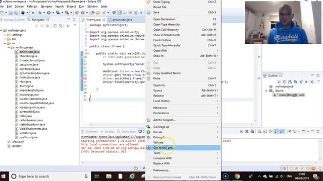Click Type here to search field
The image size is (323, 181).
49,176
